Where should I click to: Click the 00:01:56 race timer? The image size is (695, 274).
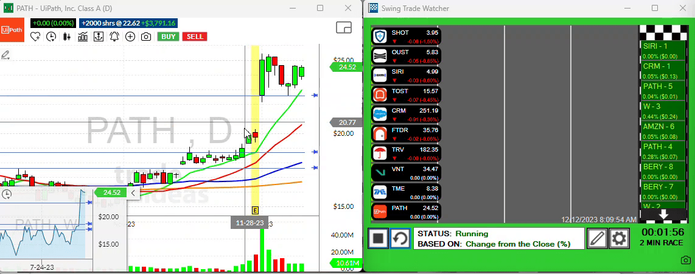(x=663, y=232)
